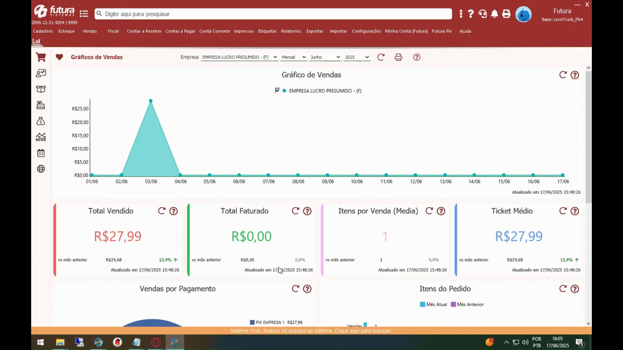This screenshot has height=350, width=623.
Task: Click the Mês Atual legend swatch
Action: point(422,304)
